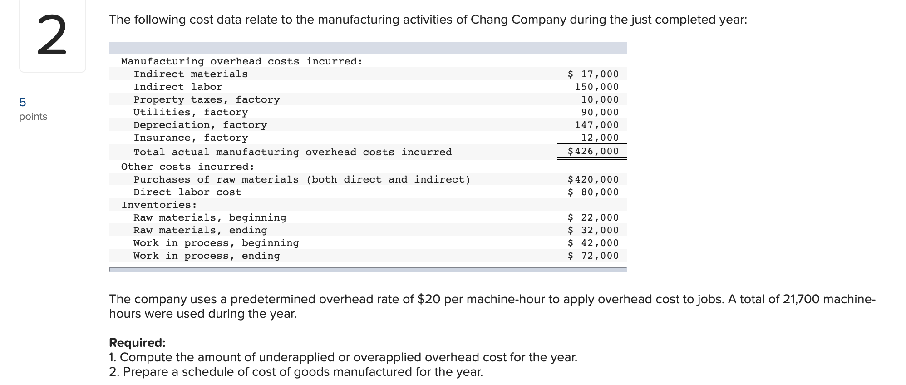Image resolution: width=906 pixels, height=385 pixels.
Task: Click the 90,000 utilities value
Action: click(600, 112)
